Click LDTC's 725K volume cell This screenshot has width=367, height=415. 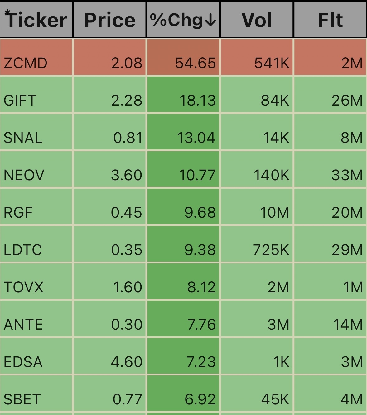click(257, 244)
